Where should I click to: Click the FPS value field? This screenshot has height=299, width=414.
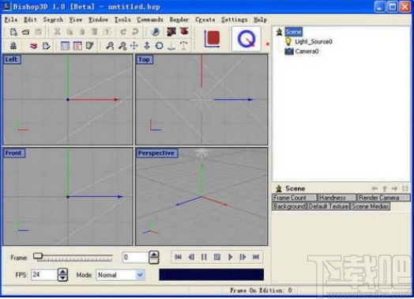43,275
